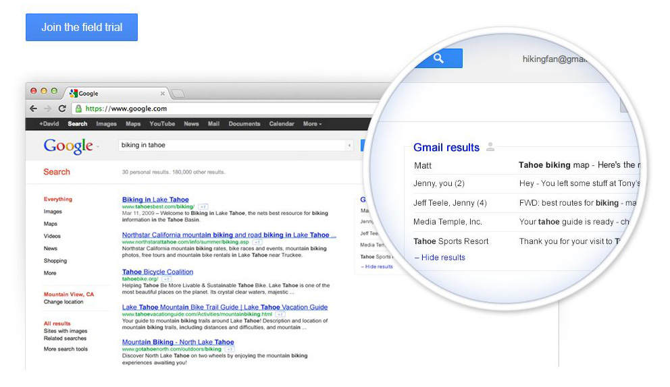Click the magnified Gmail results heading
The width and height of the screenshot is (670, 387).
(x=446, y=148)
